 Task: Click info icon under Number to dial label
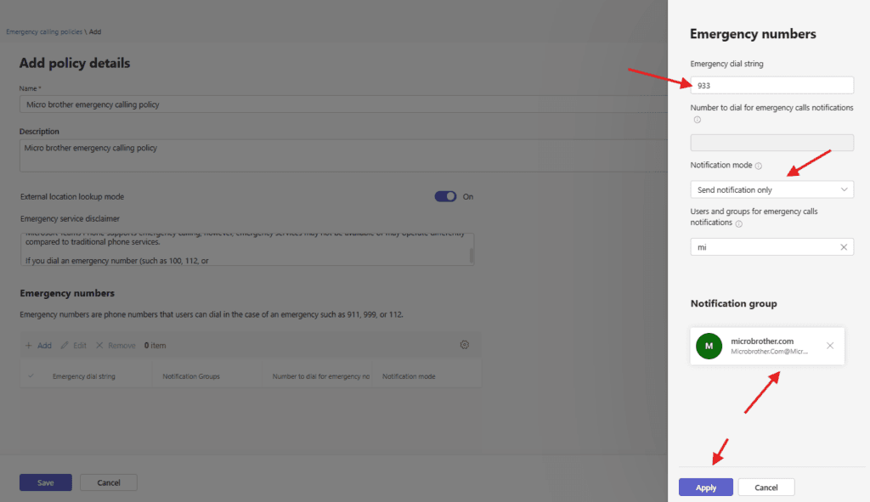(x=698, y=120)
